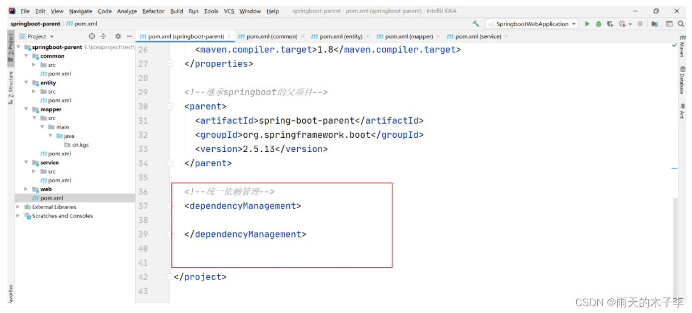This screenshot has height=313, width=692.
Task: Run SpringbootWebApplication with green play icon
Action: 588,24
